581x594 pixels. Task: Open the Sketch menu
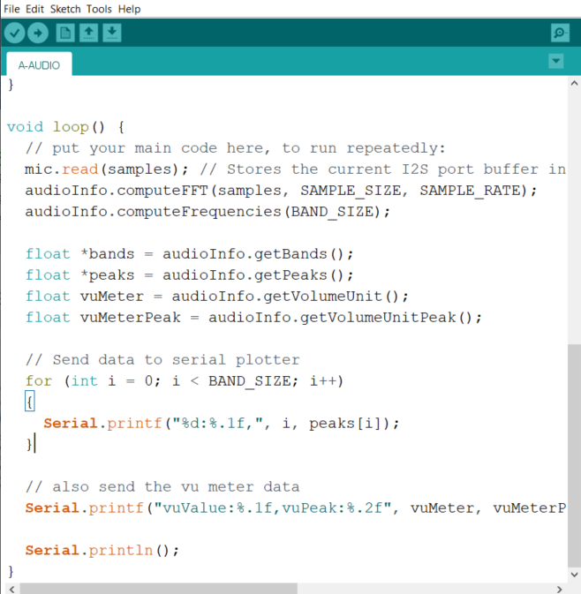coord(65,9)
